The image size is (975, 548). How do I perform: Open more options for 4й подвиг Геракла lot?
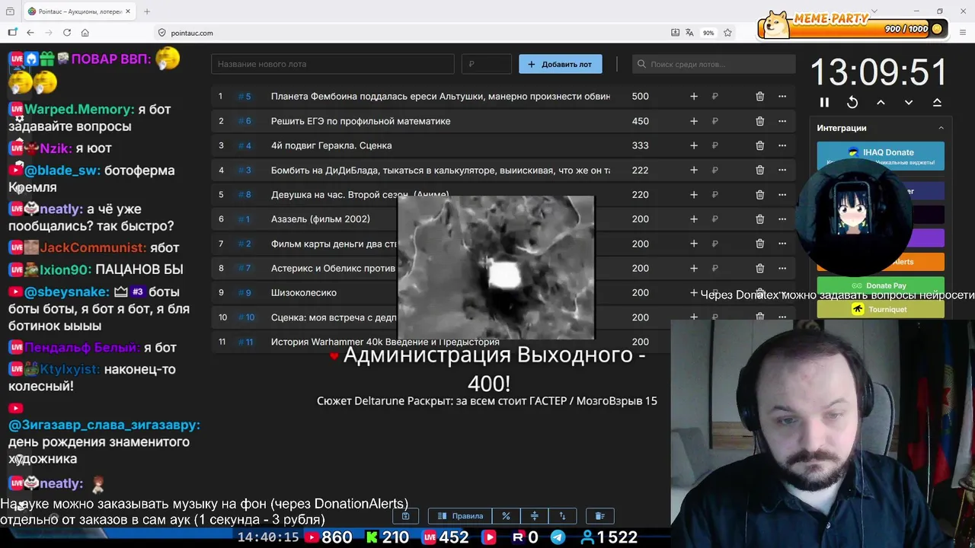tap(782, 145)
